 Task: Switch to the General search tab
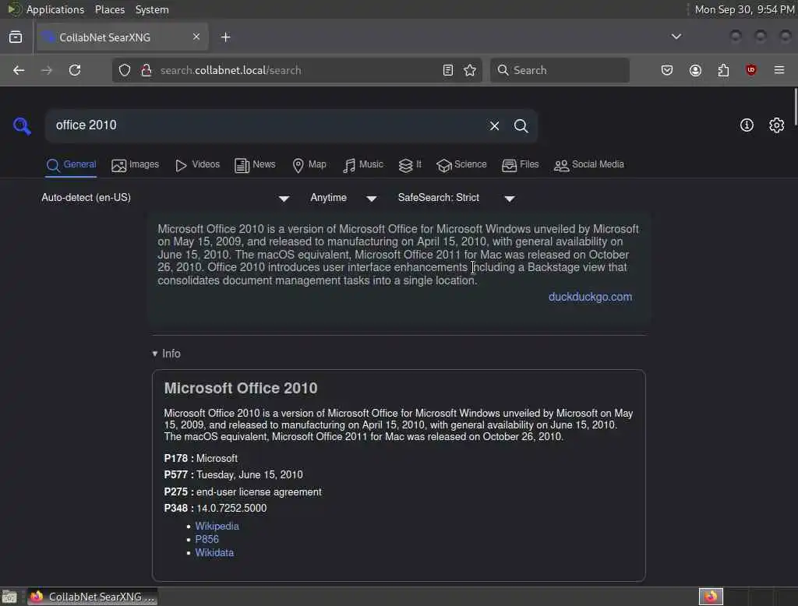71,165
